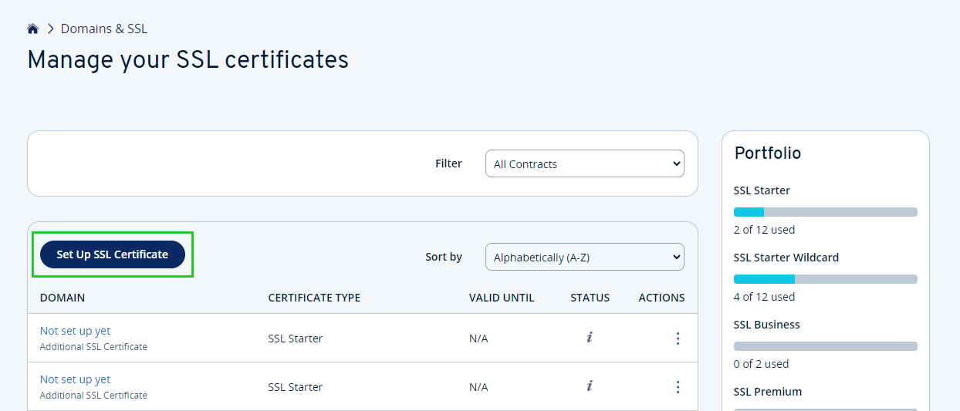The width and height of the screenshot is (960, 411).
Task: Click the status info icon in second row
Action: click(x=590, y=386)
